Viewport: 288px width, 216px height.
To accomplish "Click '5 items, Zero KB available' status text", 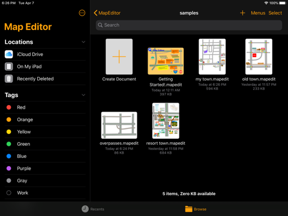I will pyautogui.click(x=189, y=194).
